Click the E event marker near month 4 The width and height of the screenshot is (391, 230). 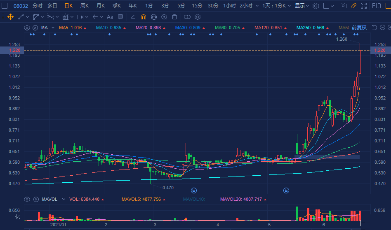(x=194, y=191)
